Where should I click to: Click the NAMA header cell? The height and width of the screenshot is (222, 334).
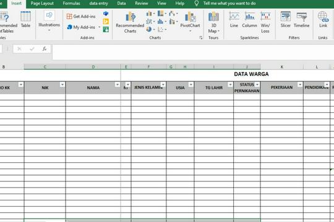click(93, 88)
